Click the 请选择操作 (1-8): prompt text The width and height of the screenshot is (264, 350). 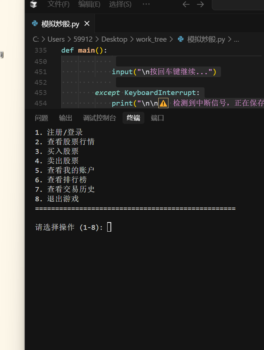[x=69, y=227]
